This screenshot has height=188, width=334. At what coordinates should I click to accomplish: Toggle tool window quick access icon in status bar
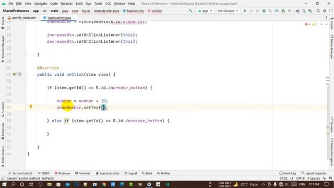[3, 178]
